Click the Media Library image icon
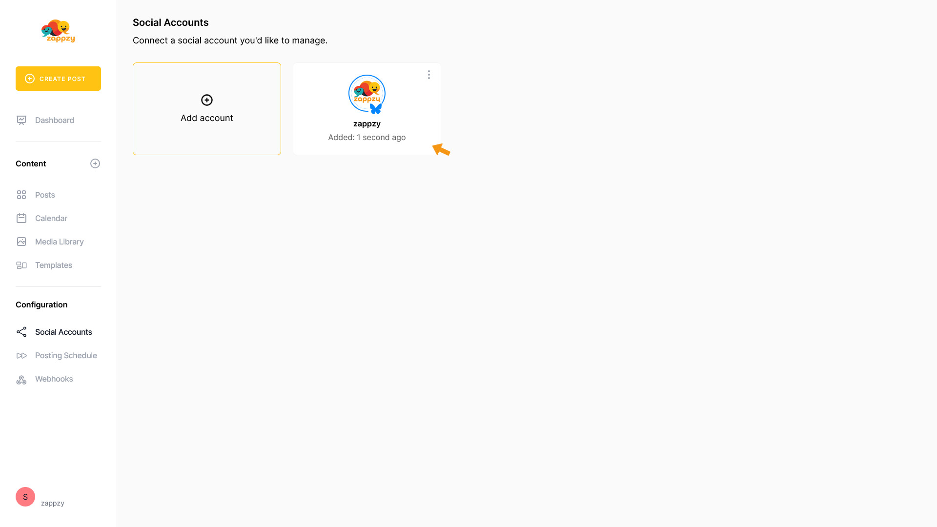This screenshot has height=527, width=937. point(21,242)
